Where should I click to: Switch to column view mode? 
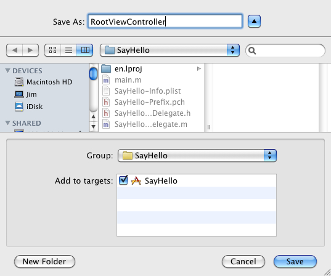click(85, 51)
